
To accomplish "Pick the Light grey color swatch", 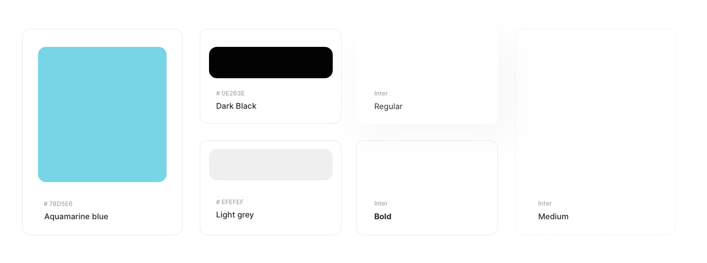I will pos(270,164).
